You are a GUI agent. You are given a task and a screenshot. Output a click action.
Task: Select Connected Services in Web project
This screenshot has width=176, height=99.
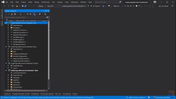click(20, 73)
